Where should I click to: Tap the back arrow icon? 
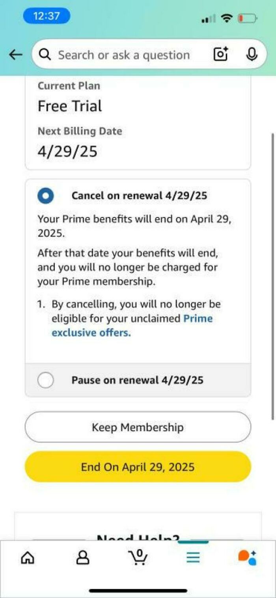click(x=15, y=55)
